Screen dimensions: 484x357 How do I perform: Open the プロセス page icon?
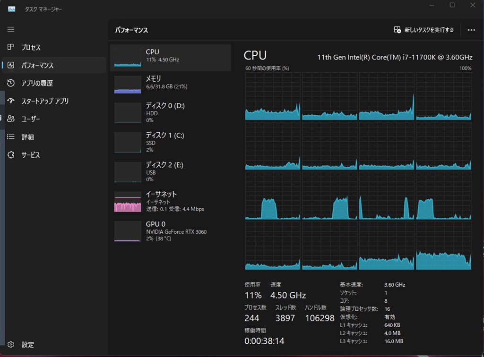click(11, 47)
